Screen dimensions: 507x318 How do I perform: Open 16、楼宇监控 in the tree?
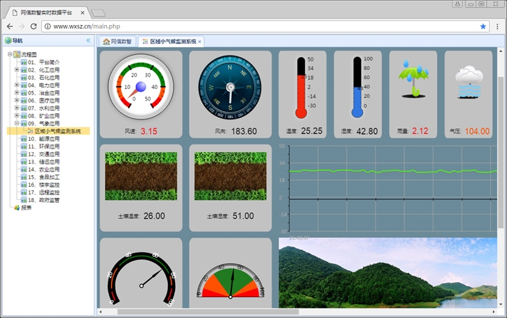(44, 185)
